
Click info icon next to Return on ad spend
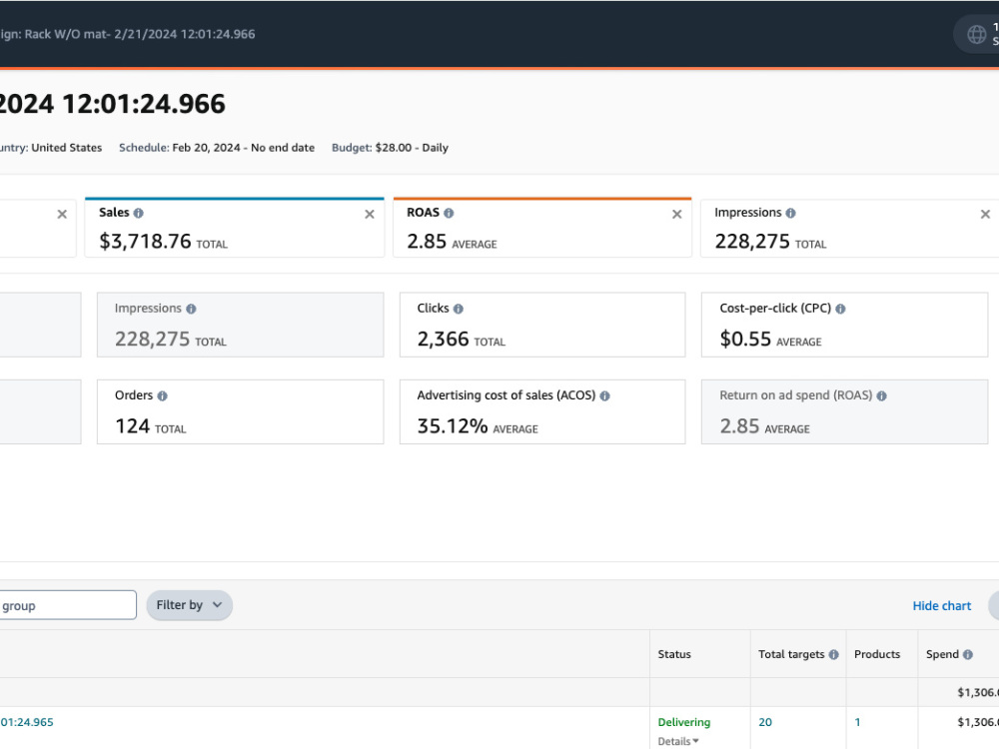(882, 396)
